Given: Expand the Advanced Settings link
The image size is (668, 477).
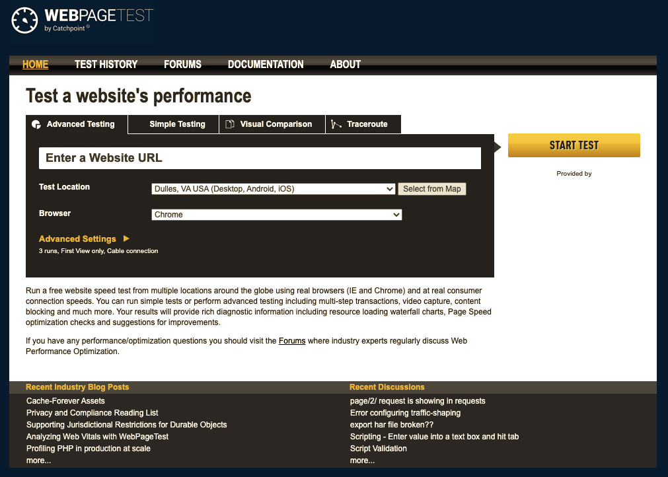Looking at the screenshot, I should pyautogui.click(x=77, y=239).
